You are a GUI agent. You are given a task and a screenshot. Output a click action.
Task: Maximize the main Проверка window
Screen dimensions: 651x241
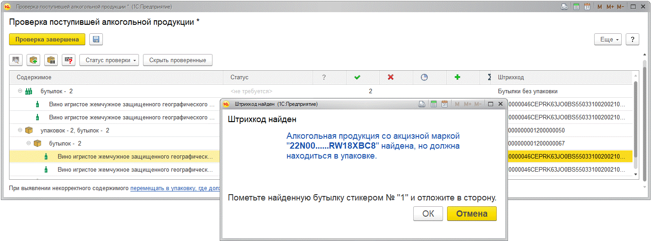pyautogui.click(x=633, y=7)
